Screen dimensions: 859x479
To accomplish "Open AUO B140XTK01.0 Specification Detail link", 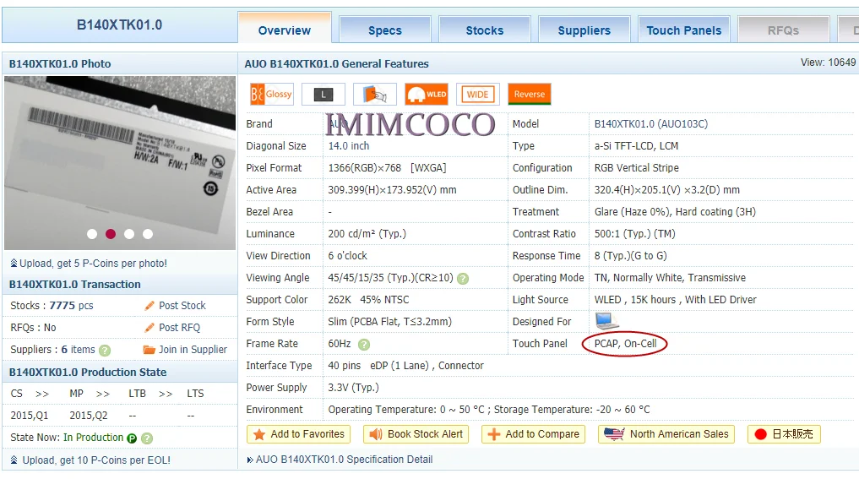I will tap(344, 460).
